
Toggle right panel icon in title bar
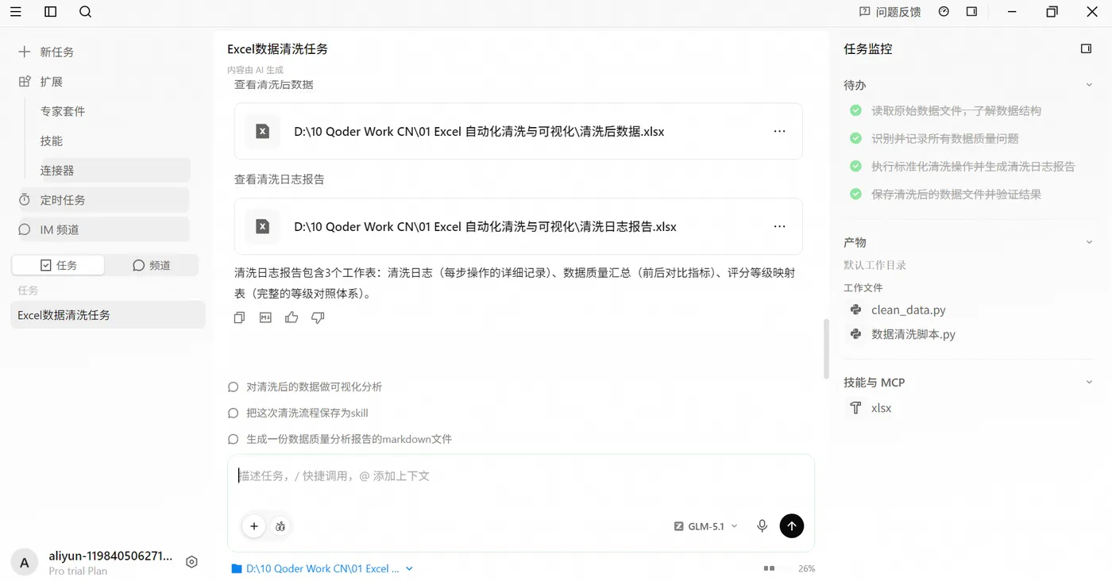[x=971, y=12]
